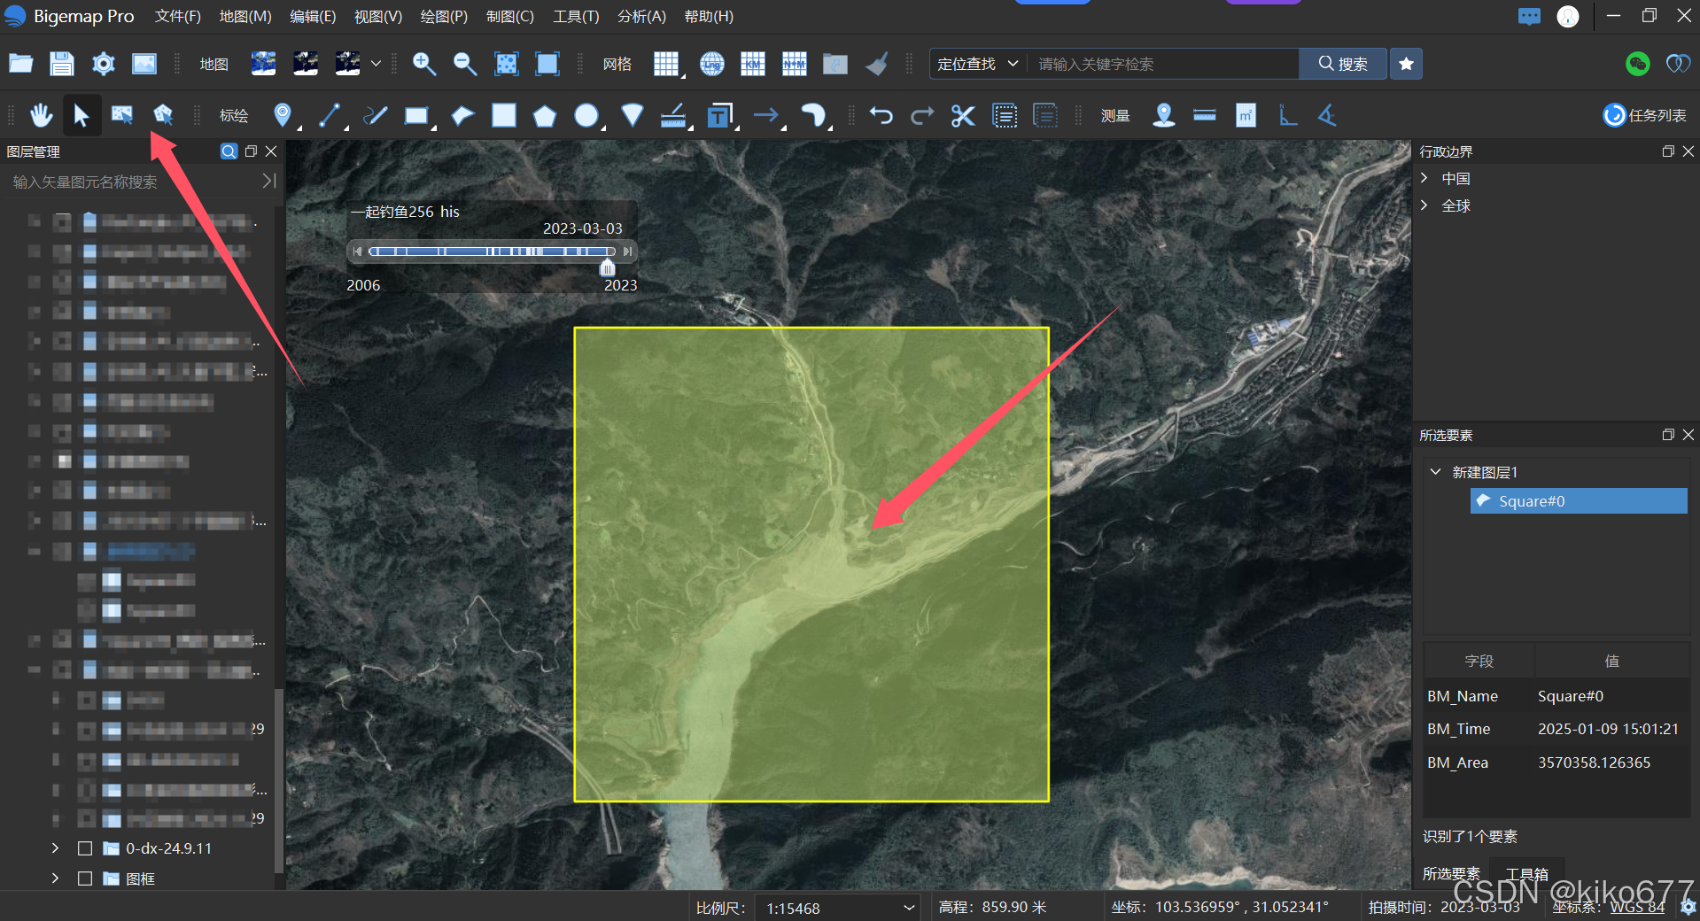
Task: Open the 定位查找 search type dropdown
Action: [x=978, y=64]
